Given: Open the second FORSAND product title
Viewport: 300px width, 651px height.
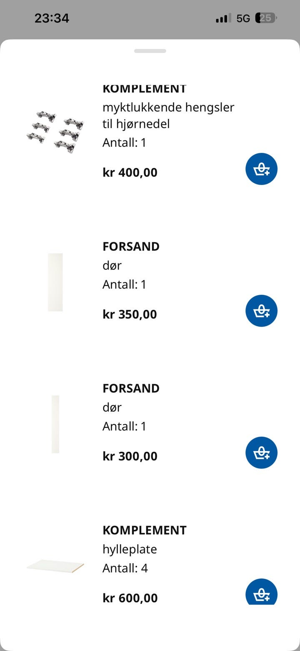Looking at the screenshot, I should [131, 388].
